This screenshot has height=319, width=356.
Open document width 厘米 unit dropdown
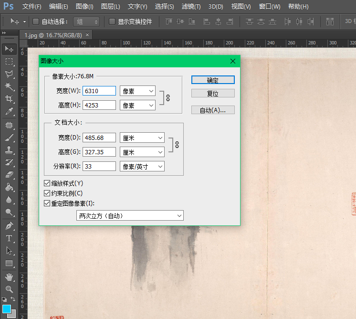(142, 138)
